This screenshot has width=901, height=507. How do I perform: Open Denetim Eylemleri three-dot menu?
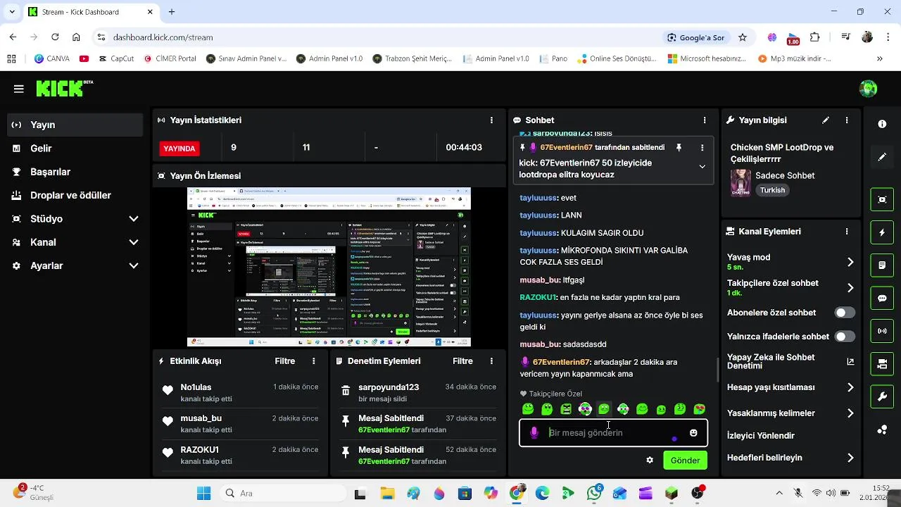pyautogui.click(x=492, y=361)
